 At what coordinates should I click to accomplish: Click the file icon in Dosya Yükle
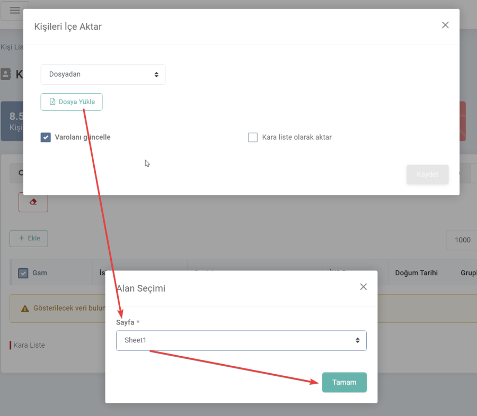point(52,102)
